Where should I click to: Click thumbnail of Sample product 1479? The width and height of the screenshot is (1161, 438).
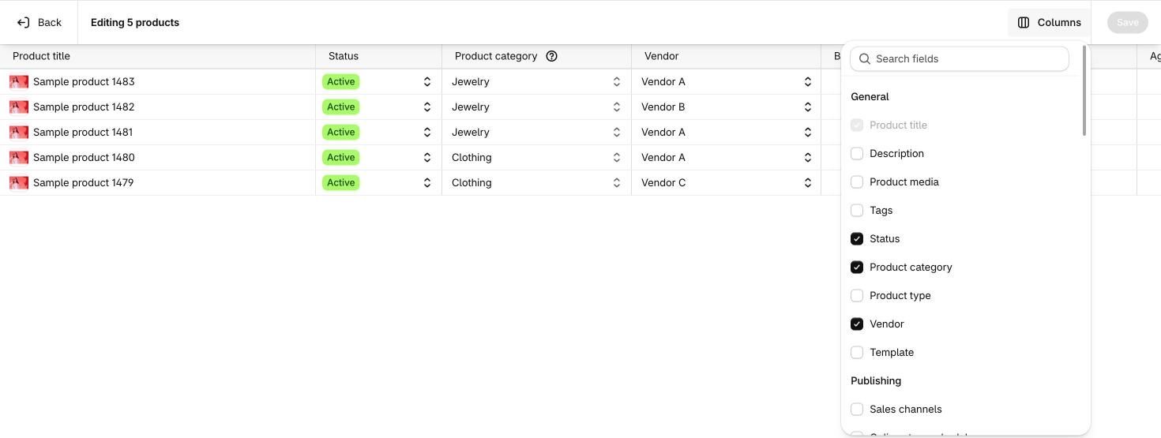(19, 182)
